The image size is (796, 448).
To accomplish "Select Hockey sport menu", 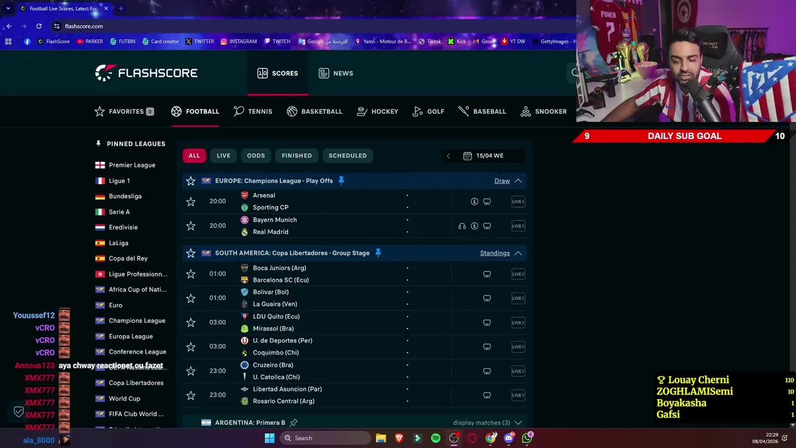I will click(377, 111).
